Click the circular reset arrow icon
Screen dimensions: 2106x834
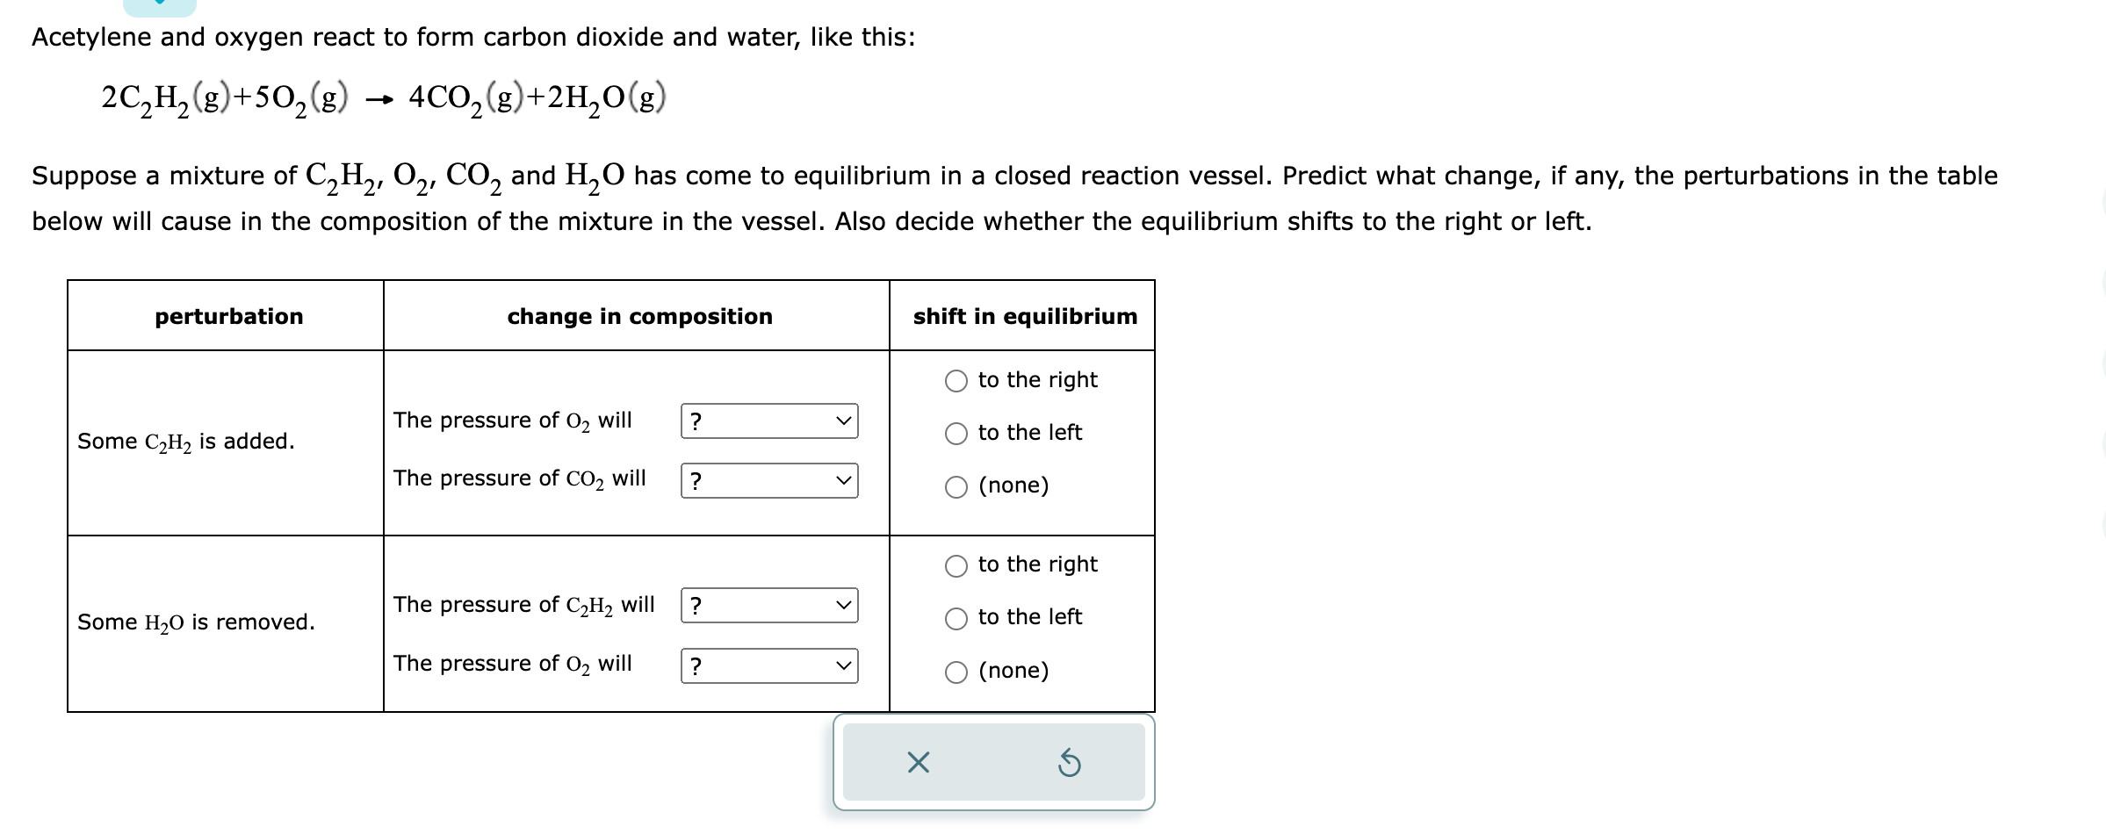(x=1069, y=762)
